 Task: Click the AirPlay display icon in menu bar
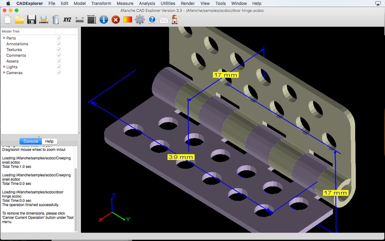378,3
